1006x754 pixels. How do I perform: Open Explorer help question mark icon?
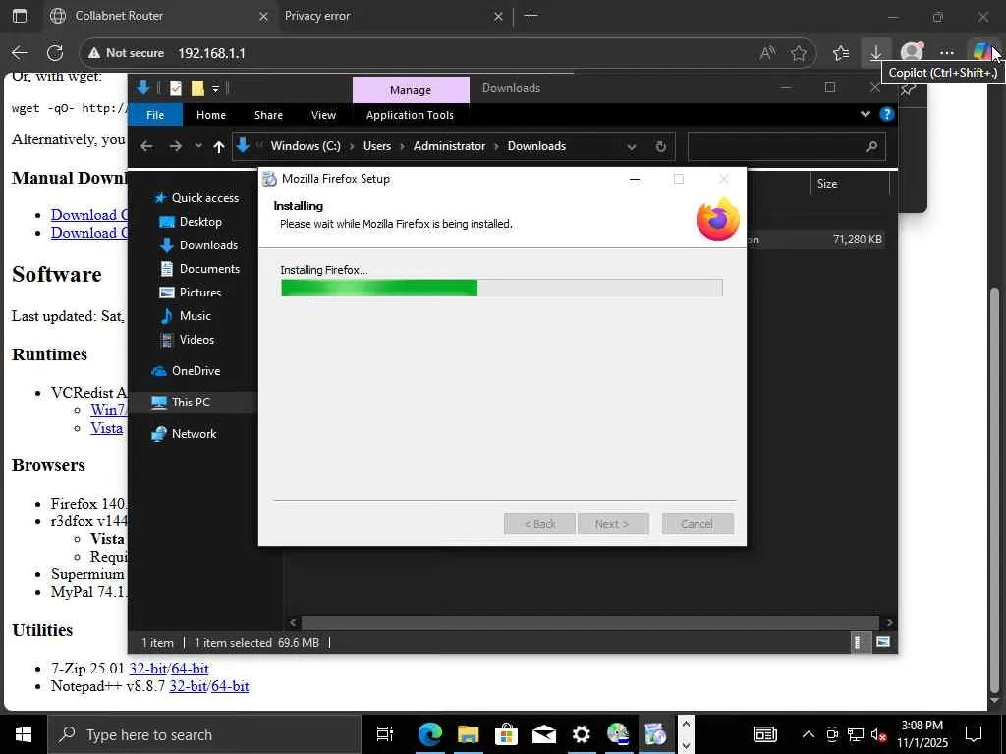[x=887, y=114]
